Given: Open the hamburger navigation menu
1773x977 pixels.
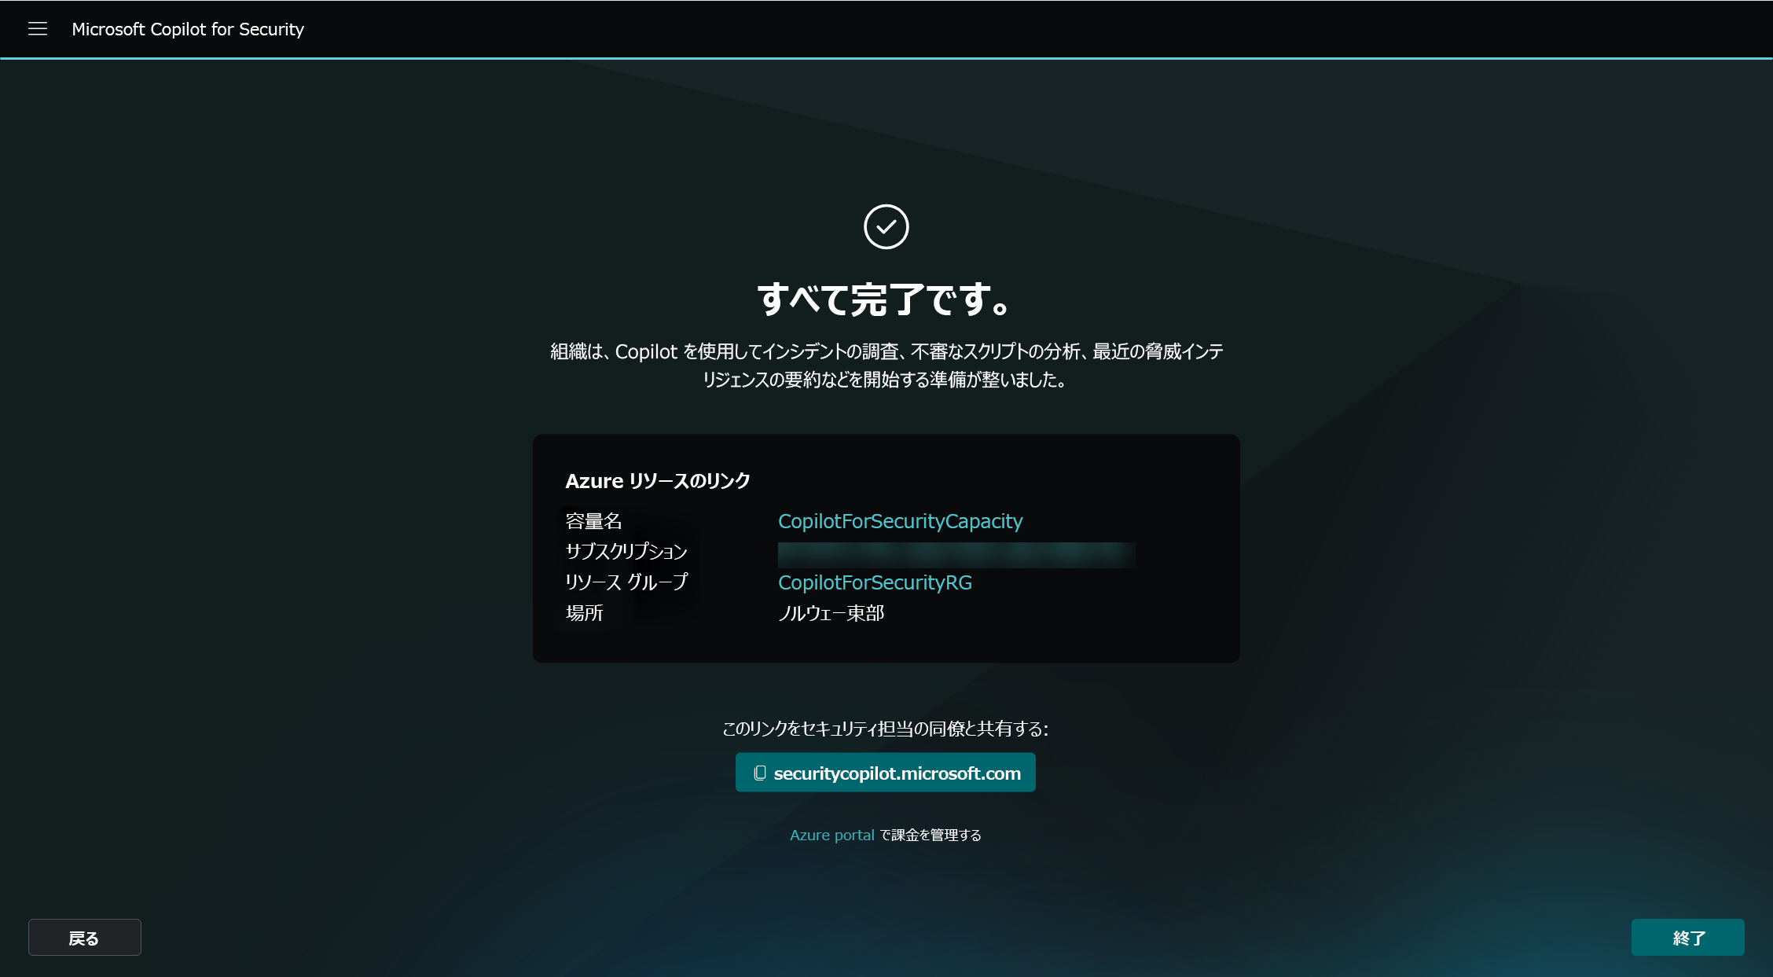Looking at the screenshot, I should [x=38, y=29].
